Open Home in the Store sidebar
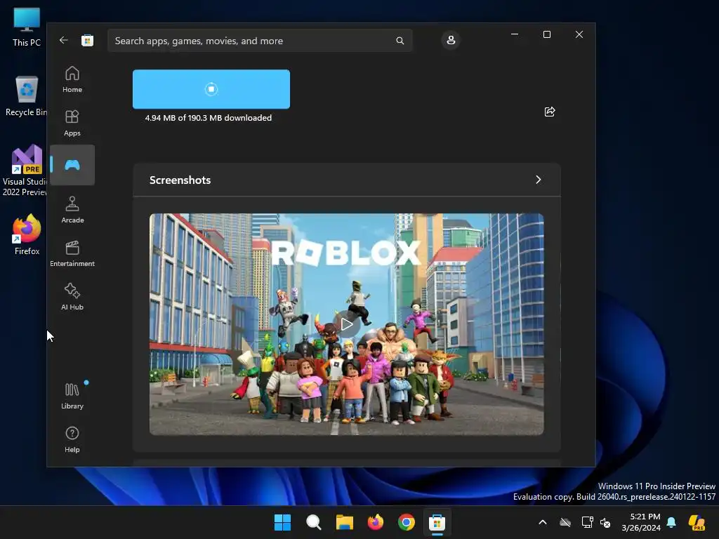This screenshot has width=719, height=539. point(72,79)
